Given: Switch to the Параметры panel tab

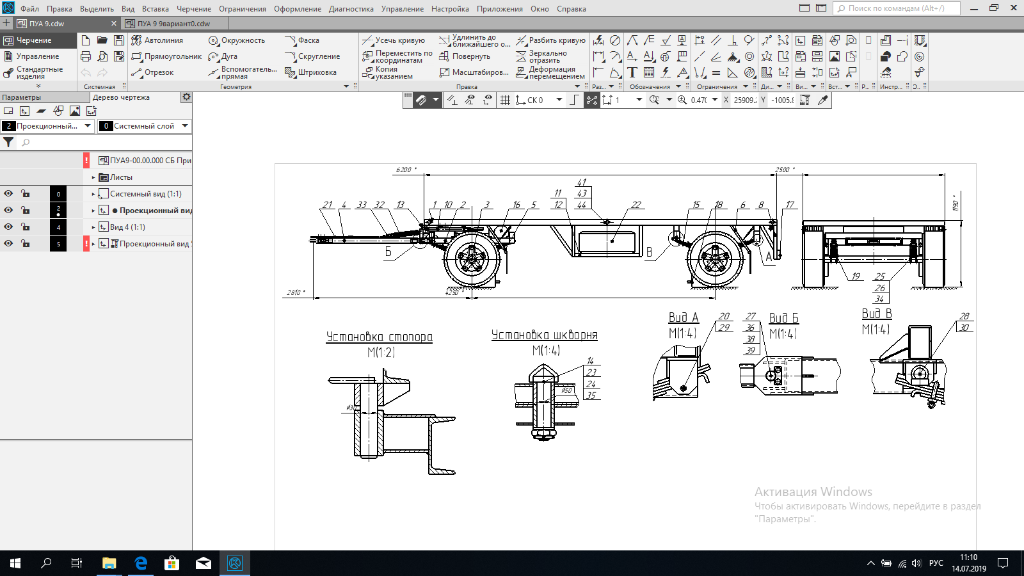Looking at the screenshot, I should pos(22,97).
